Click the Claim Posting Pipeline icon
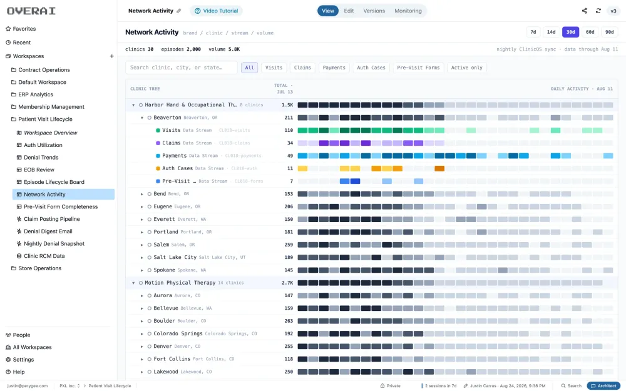The width and height of the screenshot is (626, 391). (19, 219)
